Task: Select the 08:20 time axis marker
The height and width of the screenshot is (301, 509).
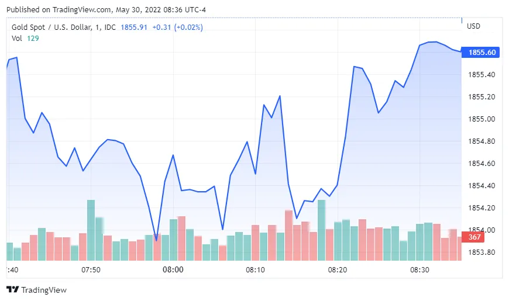Action: [x=338, y=269]
